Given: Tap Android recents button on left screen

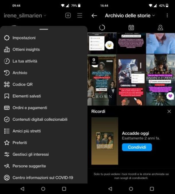Looking at the screenshot, I should pos(64,189).
